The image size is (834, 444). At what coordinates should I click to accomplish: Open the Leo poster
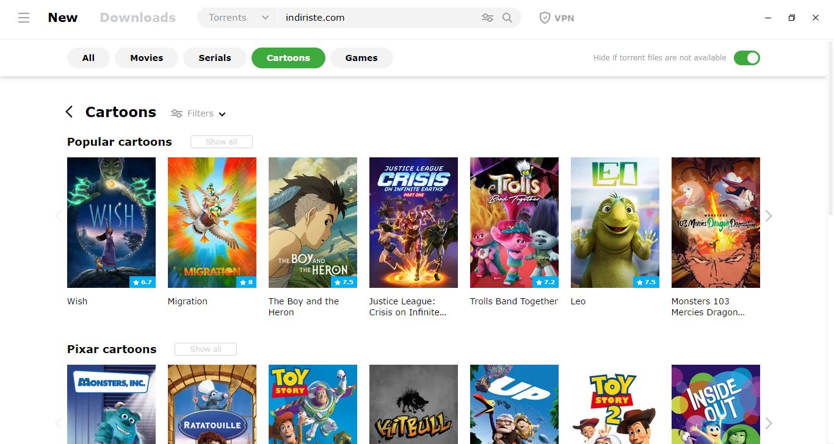pyautogui.click(x=615, y=223)
